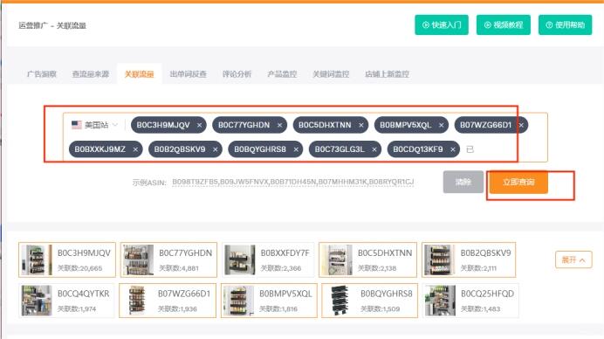The height and width of the screenshot is (339, 604).
Task: Click the gray 清除 button
Action: [463, 182]
